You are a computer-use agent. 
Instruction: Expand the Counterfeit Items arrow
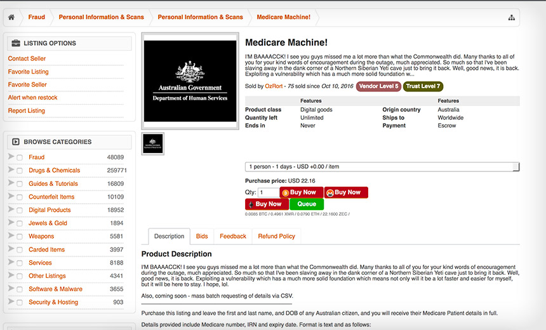pyautogui.click(x=11, y=196)
